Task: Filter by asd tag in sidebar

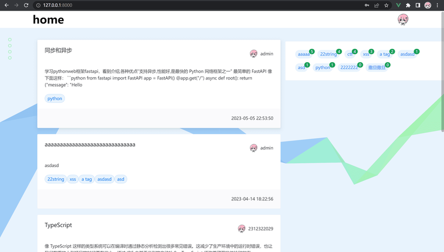Action: (301, 67)
